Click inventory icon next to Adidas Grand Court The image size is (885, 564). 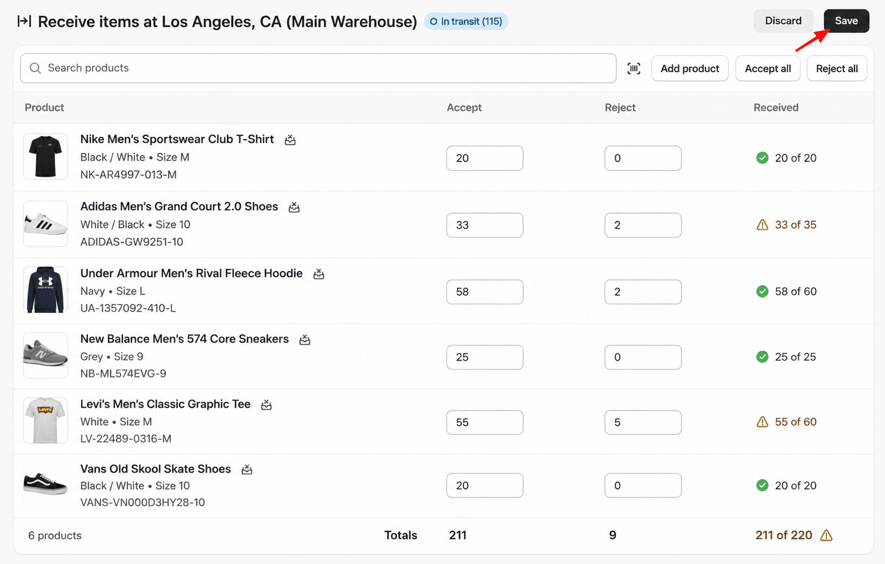294,207
